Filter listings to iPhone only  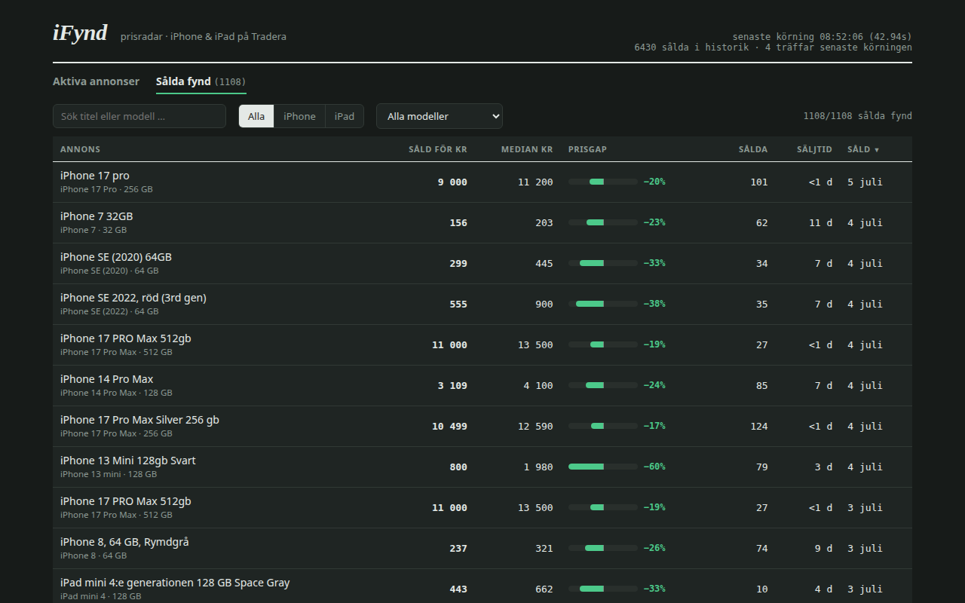tap(299, 116)
